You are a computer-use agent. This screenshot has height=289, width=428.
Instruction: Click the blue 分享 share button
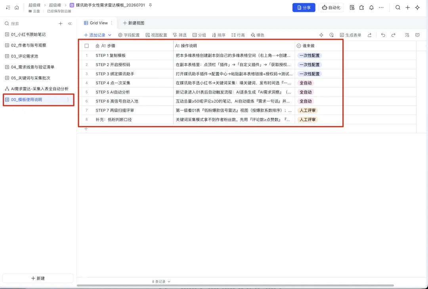tap(304, 8)
